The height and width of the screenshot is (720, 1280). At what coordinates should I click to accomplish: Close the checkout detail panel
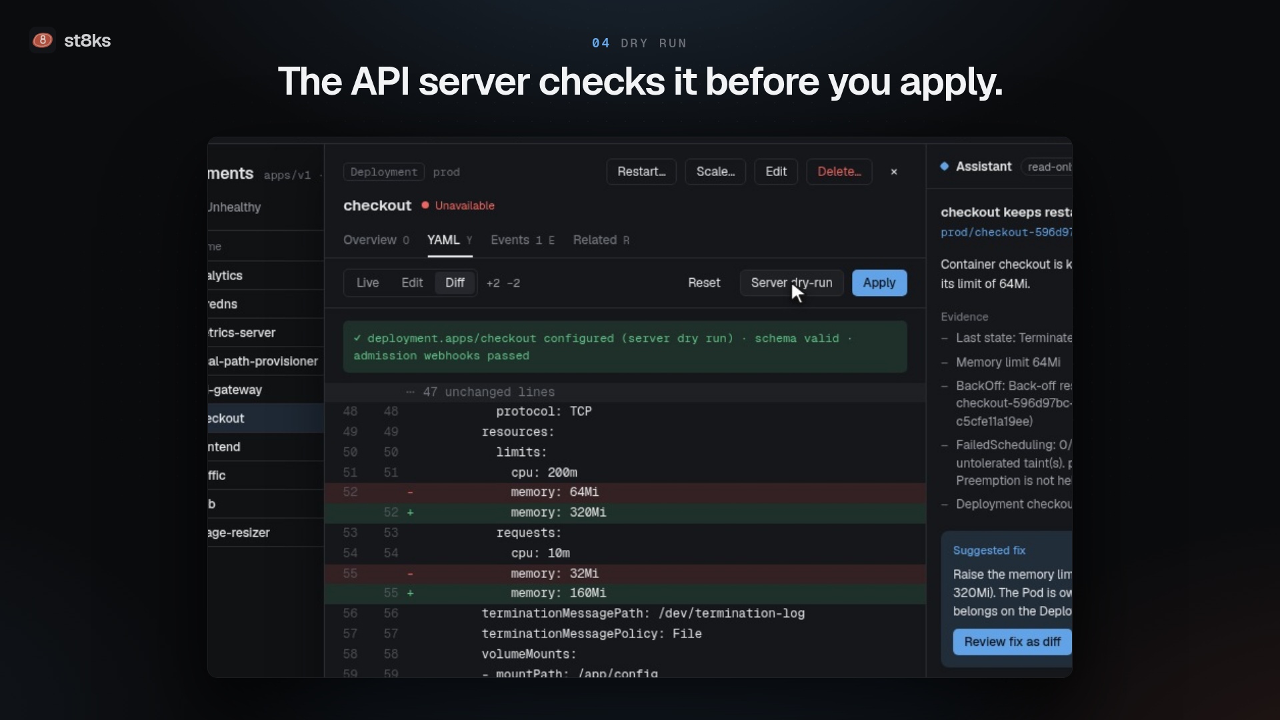pos(894,172)
